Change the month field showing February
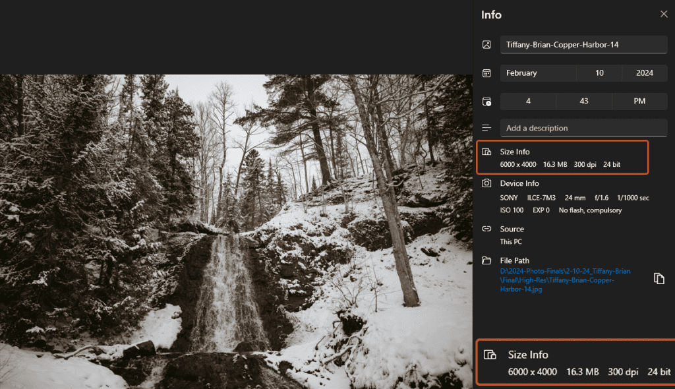675x389 pixels. pos(538,73)
